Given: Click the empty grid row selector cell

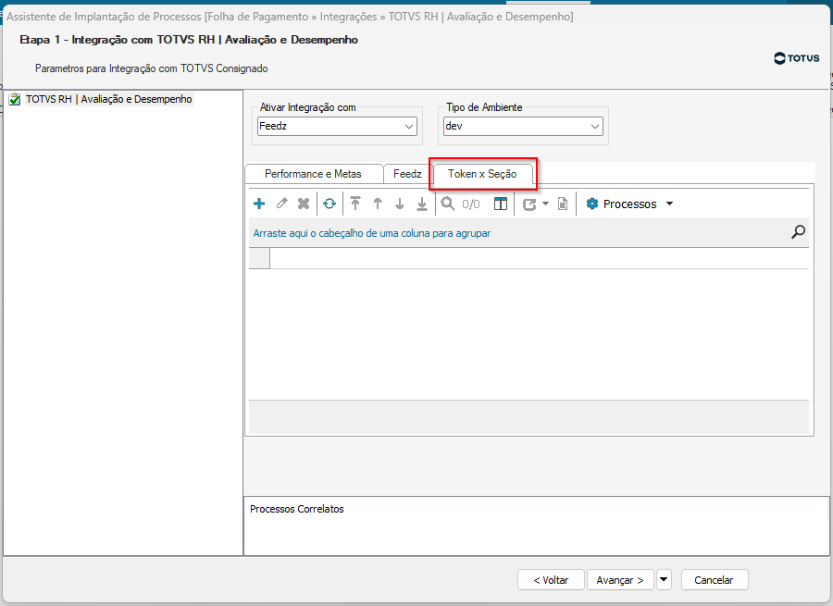Looking at the screenshot, I should [x=259, y=259].
